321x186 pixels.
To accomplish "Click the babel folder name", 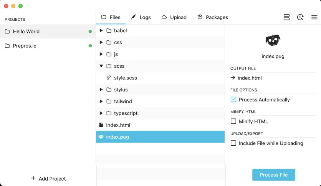I will tap(121, 30).
